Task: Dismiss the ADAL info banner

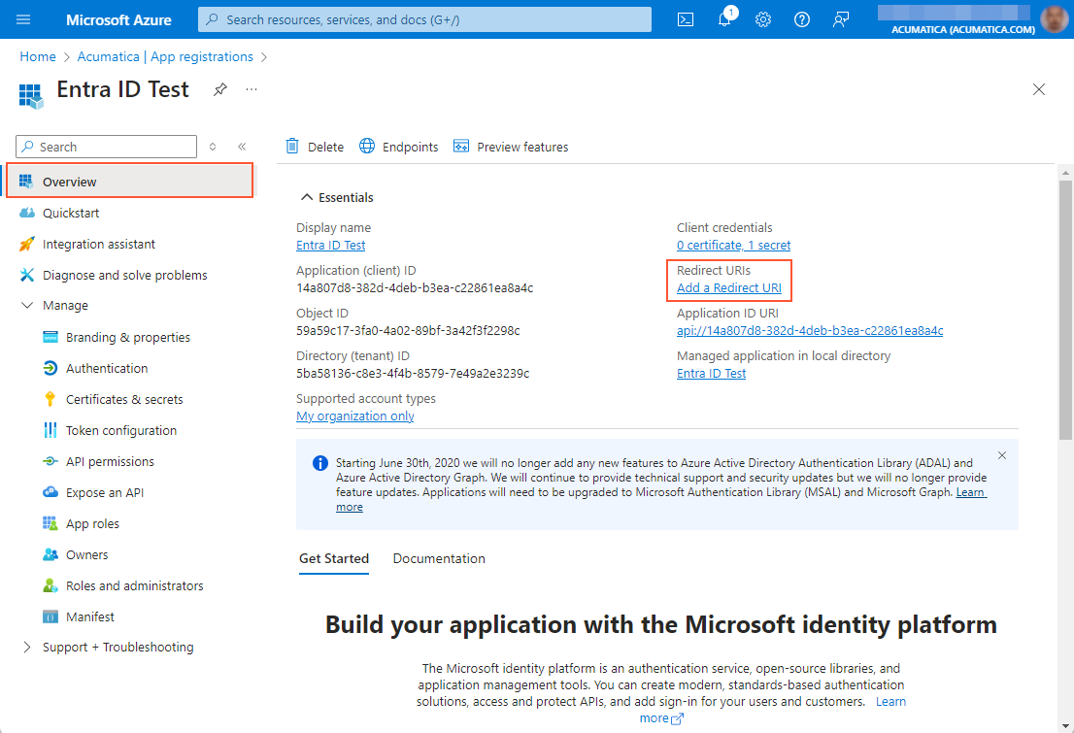Action: tap(1002, 455)
